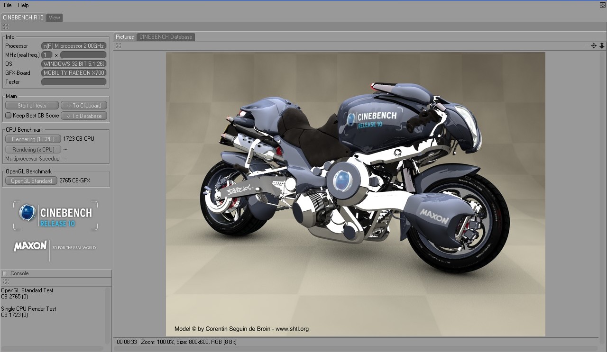Switch to the View tab
The image size is (607, 352).
tap(55, 18)
